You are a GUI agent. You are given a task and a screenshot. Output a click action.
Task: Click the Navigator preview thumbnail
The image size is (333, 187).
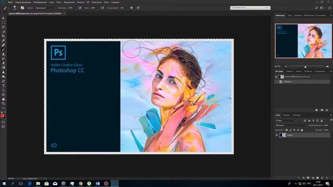point(303,41)
